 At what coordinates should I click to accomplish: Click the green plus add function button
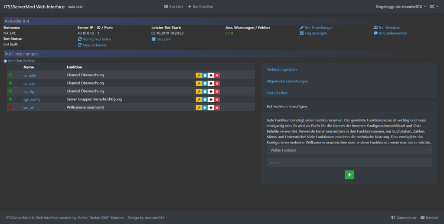349,175
